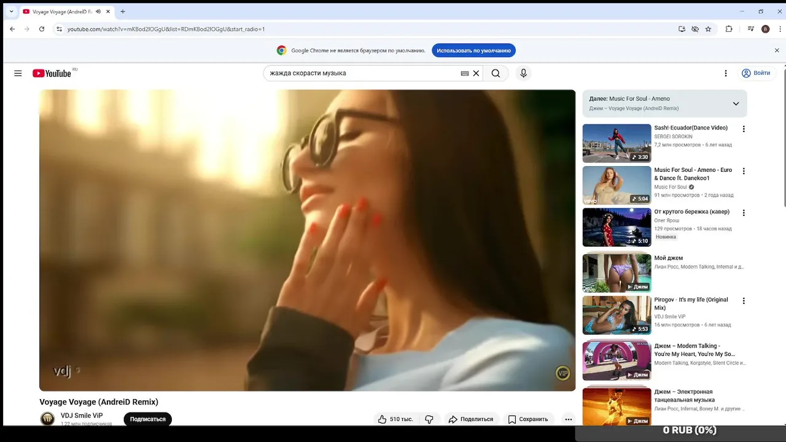Open options for Pirogov It's my life
The height and width of the screenshot is (442, 786).
click(x=744, y=301)
